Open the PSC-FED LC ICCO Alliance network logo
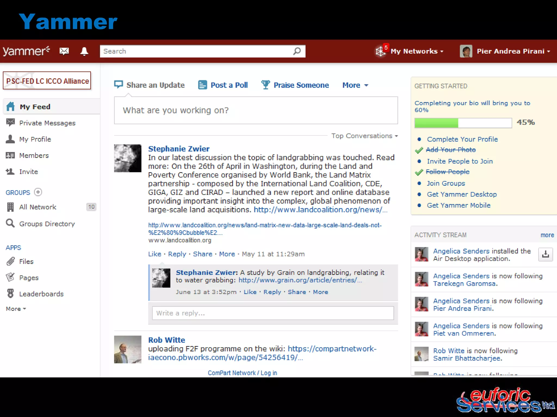The height and width of the screenshot is (417, 557). pos(47,80)
